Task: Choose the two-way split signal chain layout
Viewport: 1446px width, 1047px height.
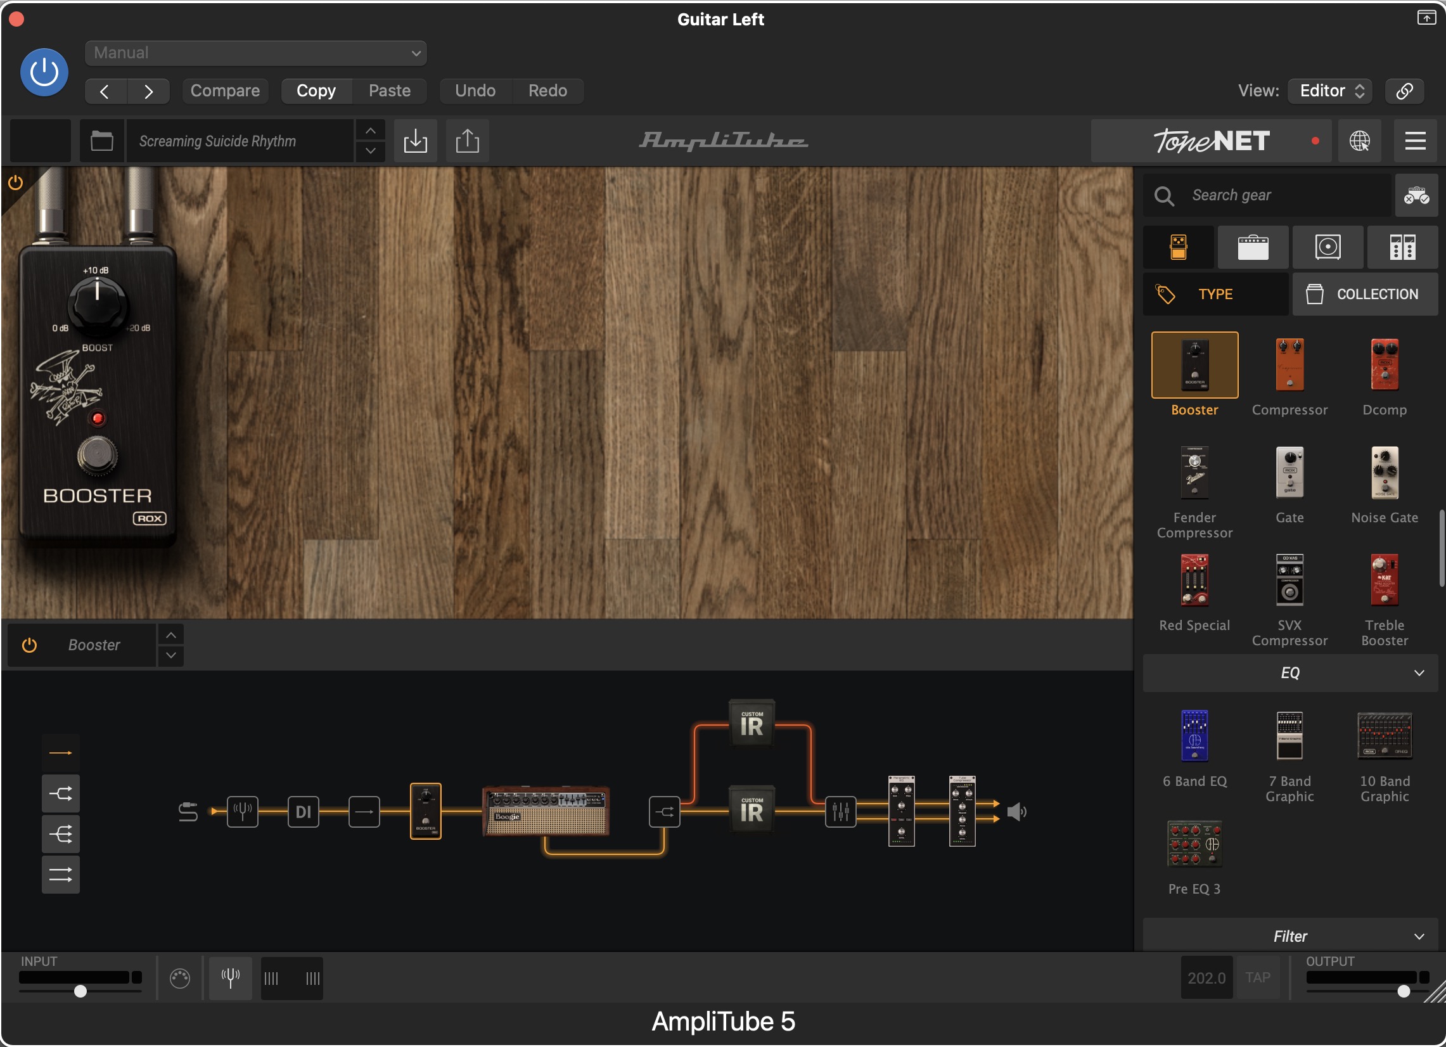Action: 61,795
